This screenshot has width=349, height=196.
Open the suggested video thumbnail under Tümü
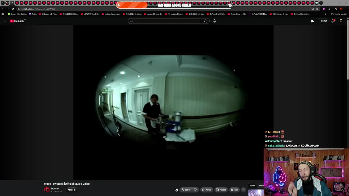click(256, 193)
